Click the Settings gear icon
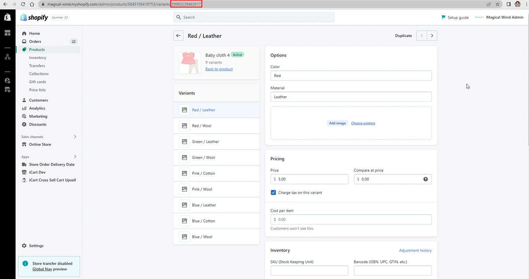The image size is (529, 279). click(24, 246)
